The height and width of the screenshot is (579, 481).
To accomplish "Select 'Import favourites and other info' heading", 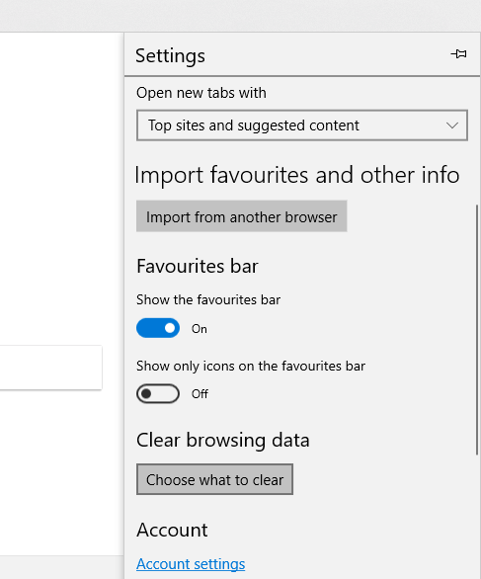I will coord(297,175).
